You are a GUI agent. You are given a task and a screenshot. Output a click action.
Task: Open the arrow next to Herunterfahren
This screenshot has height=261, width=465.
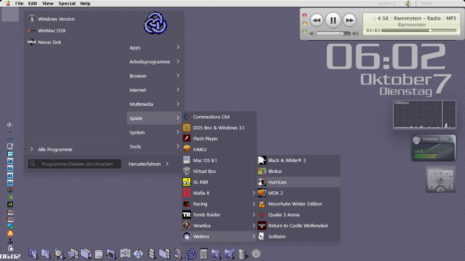[167, 164]
